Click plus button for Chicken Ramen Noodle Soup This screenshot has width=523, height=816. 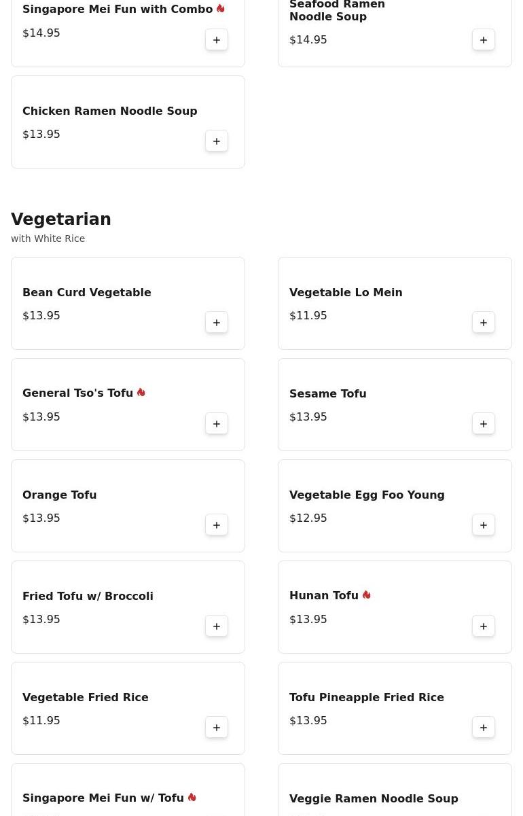pyautogui.click(x=217, y=141)
